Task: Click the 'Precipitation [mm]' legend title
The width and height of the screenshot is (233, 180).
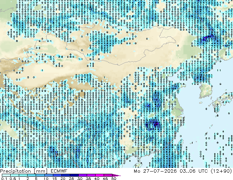Action: click(24, 171)
